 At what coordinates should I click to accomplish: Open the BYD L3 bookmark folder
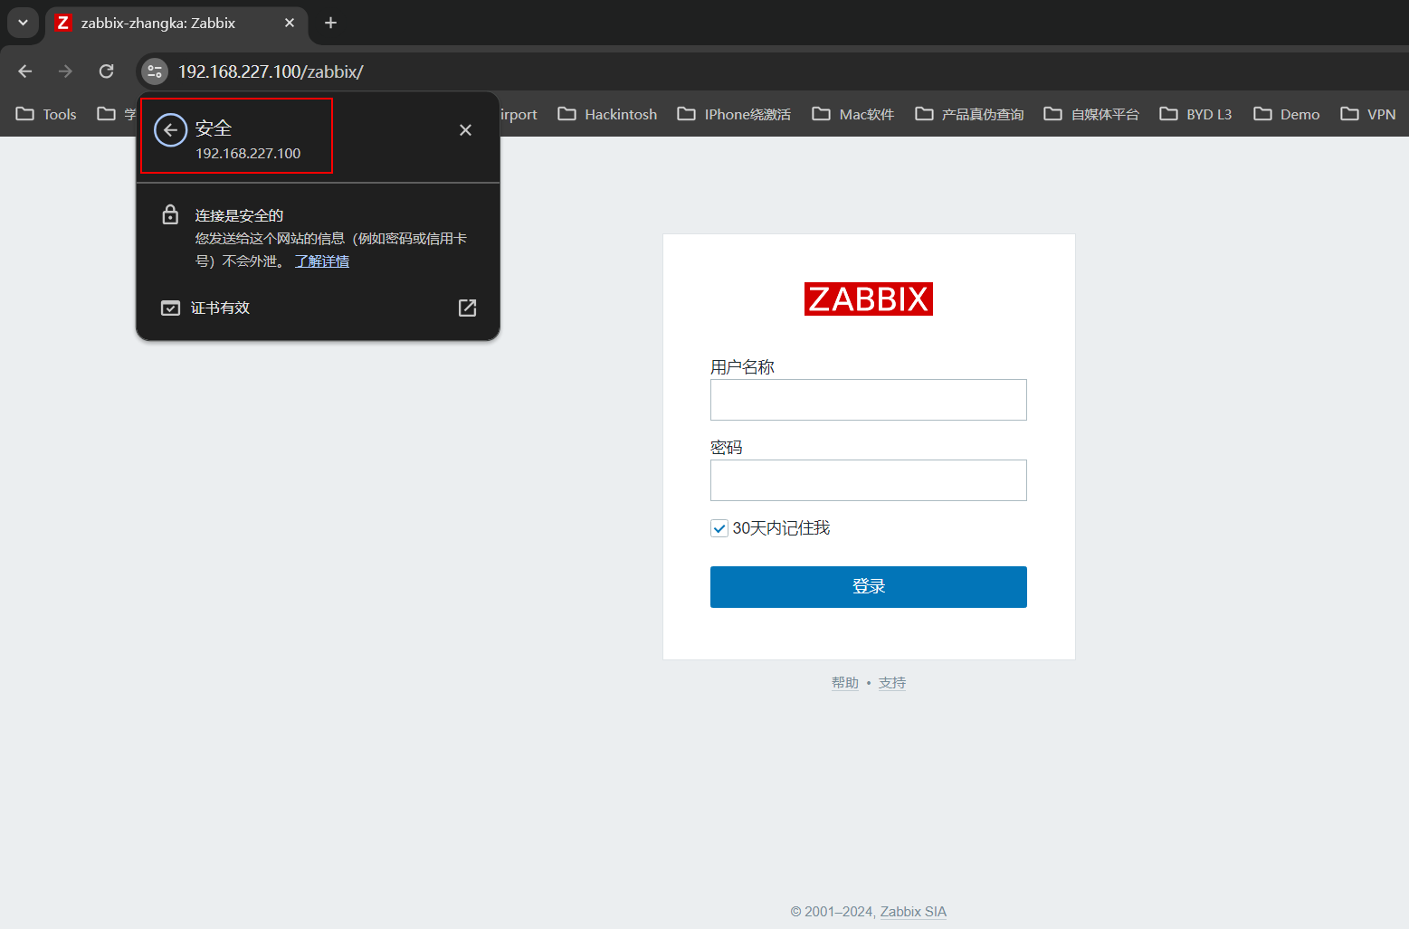[x=1195, y=114]
